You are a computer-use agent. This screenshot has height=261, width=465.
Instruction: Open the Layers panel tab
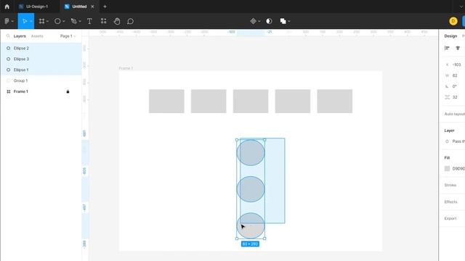(x=20, y=36)
